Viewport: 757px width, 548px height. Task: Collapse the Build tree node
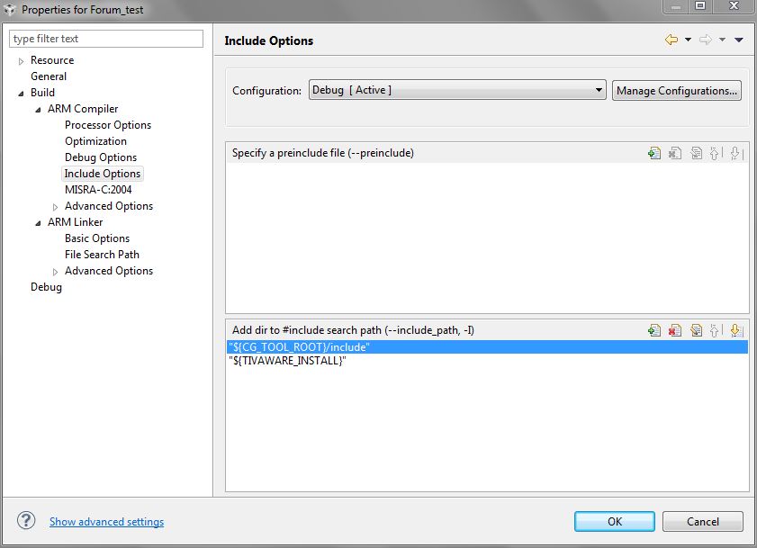pyautogui.click(x=21, y=94)
